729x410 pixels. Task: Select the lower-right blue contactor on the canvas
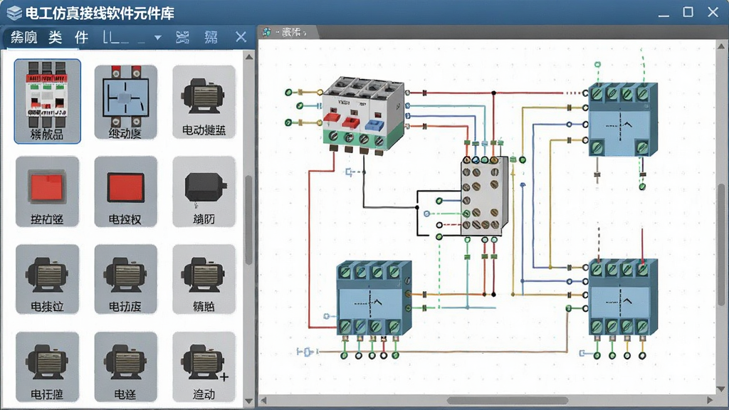(622, 297)
